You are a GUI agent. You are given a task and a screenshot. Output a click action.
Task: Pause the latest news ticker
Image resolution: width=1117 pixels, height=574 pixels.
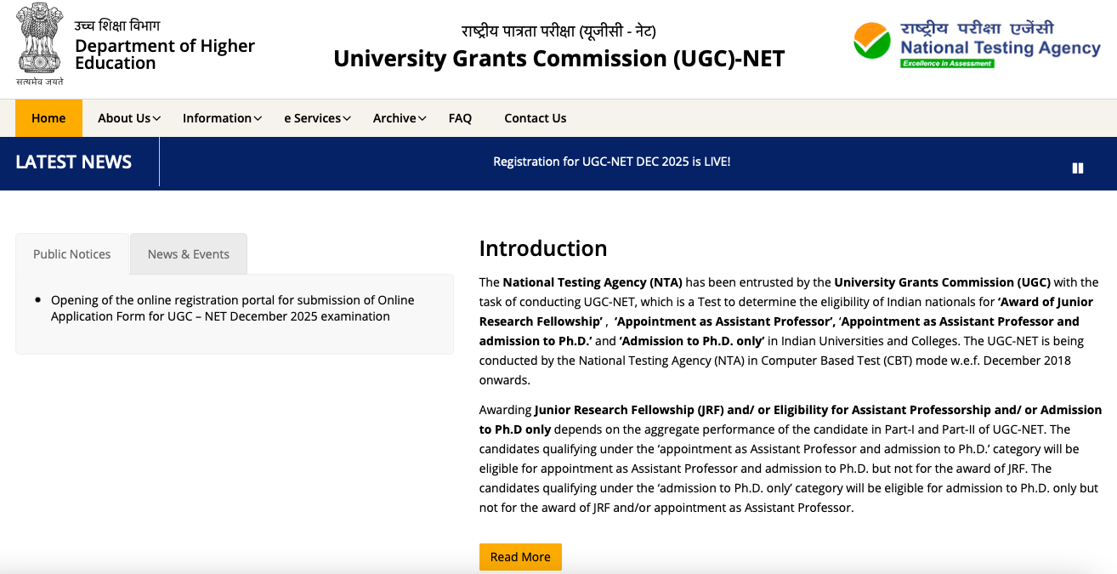point(1078,168)
